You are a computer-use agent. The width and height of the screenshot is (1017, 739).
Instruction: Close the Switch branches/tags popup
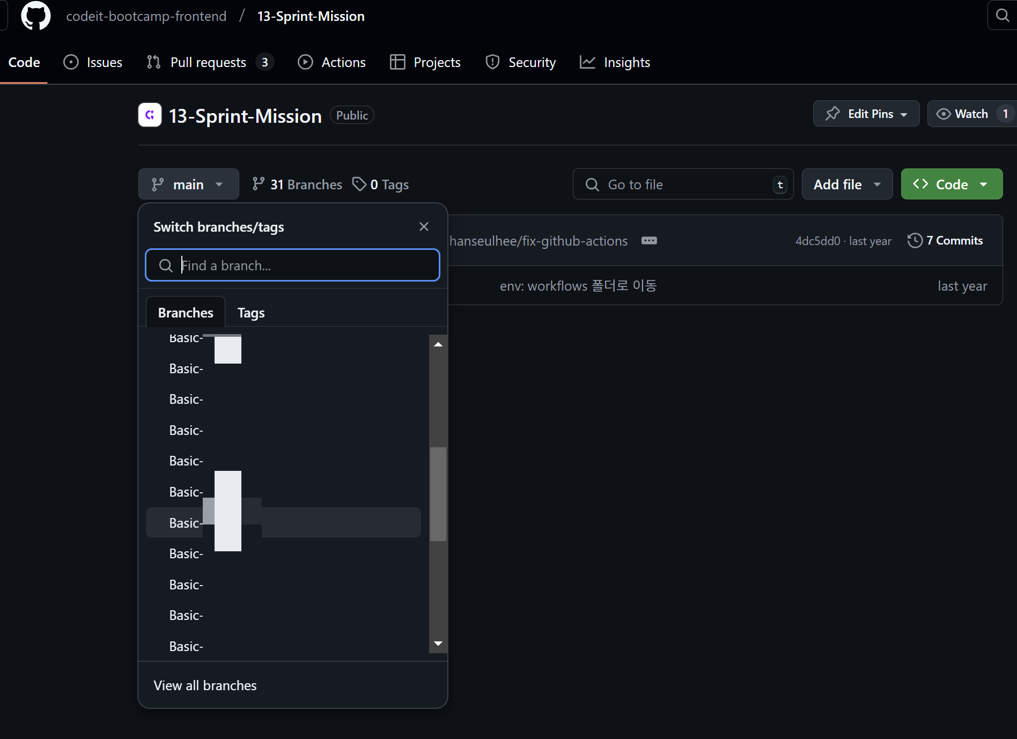pyautogui.click(x=424, y=226)
